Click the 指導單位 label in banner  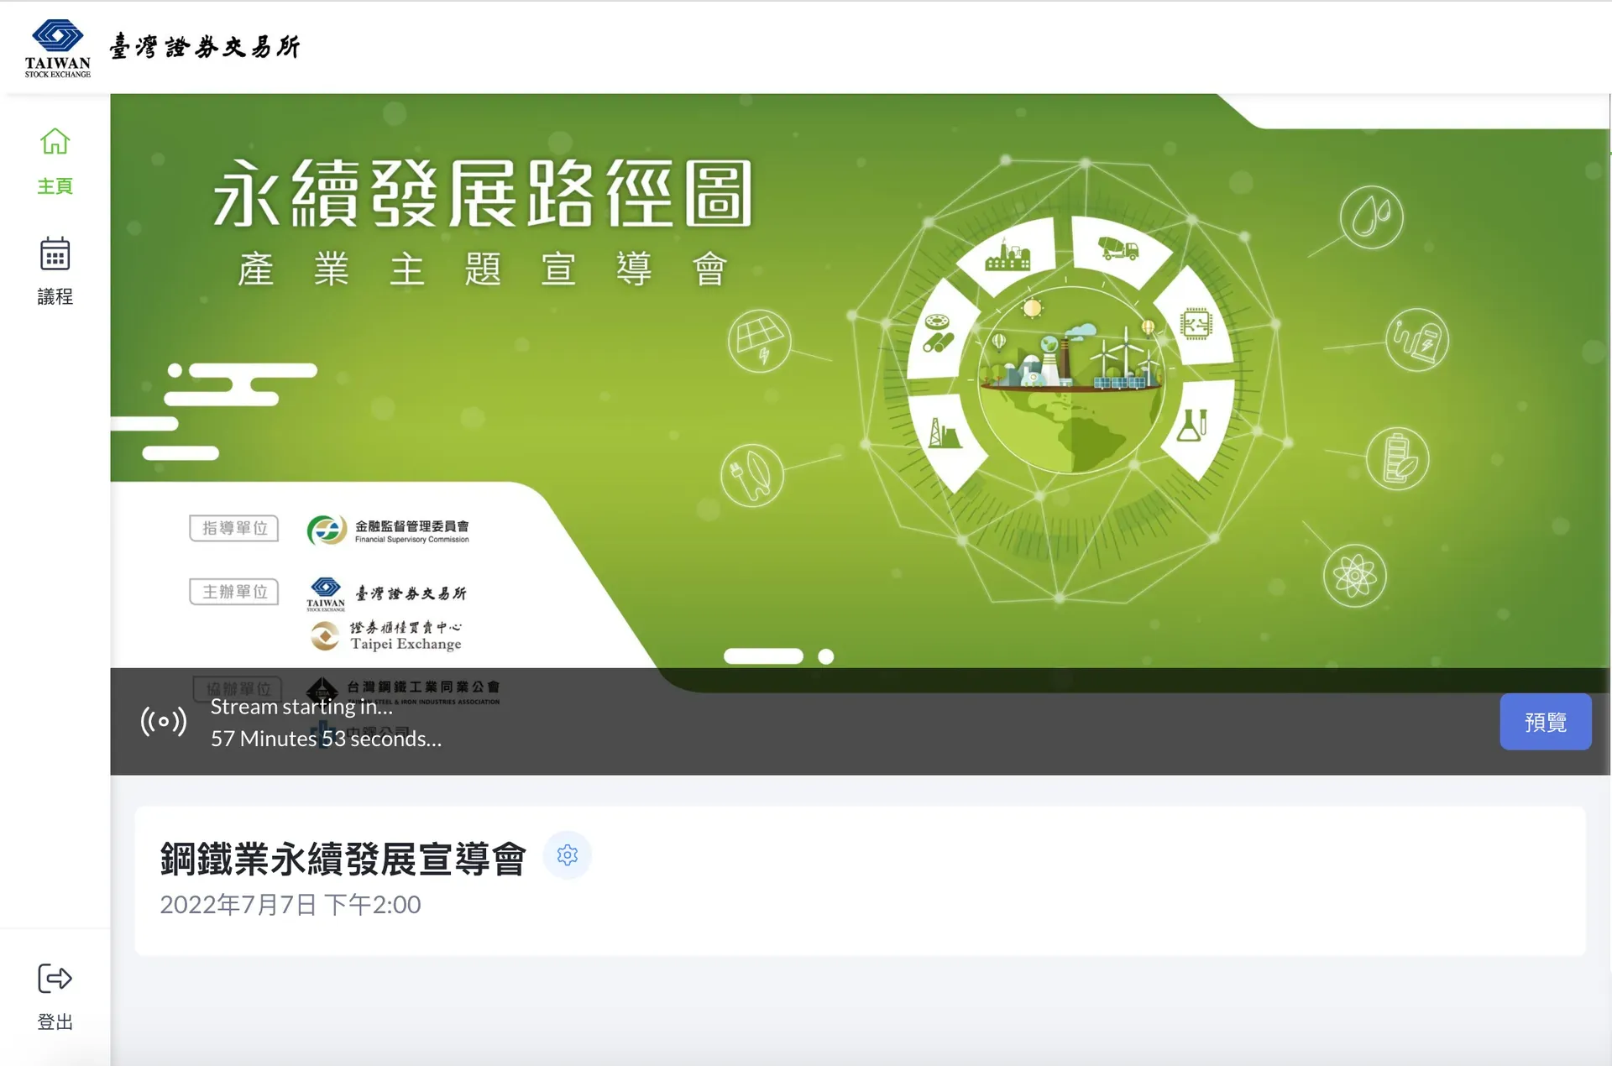pos(234,528)
